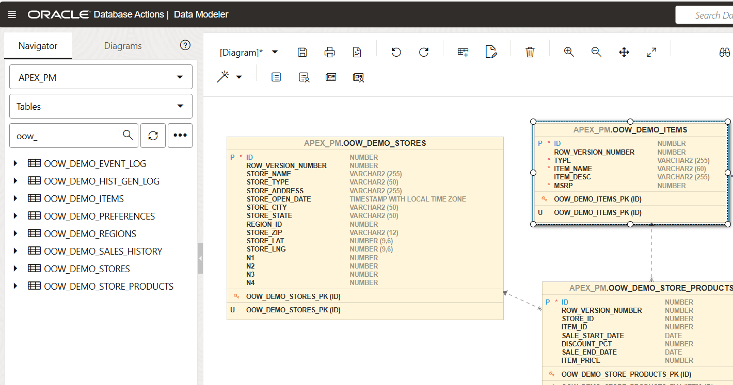Expand OOW_DEMO_EVENT_LOG tree node

click(15, 163)
